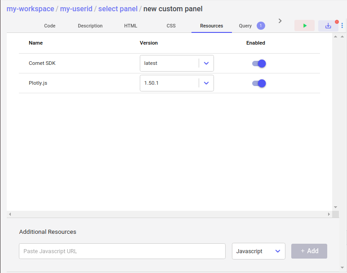Screen dimensions: 347x273
Task: Switch to the Code tab
Action: (x=49, y=26)
